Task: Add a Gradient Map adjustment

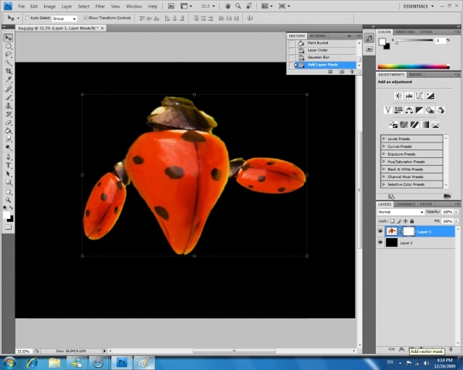Action: (425, 125)
